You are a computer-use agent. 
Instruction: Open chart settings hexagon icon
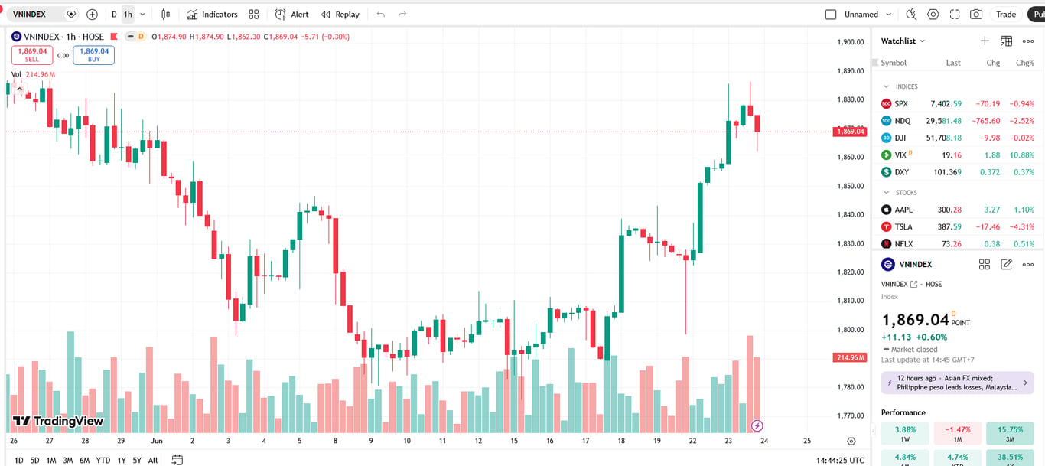tap(933, 15)
